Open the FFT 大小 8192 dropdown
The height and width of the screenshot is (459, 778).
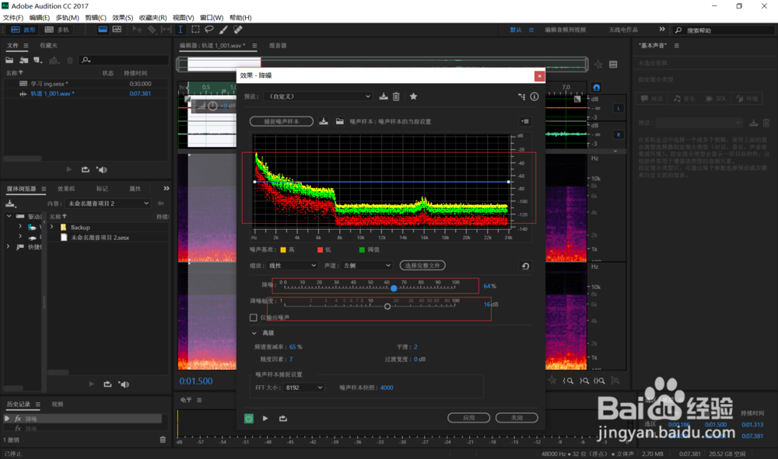coord(304,388)
